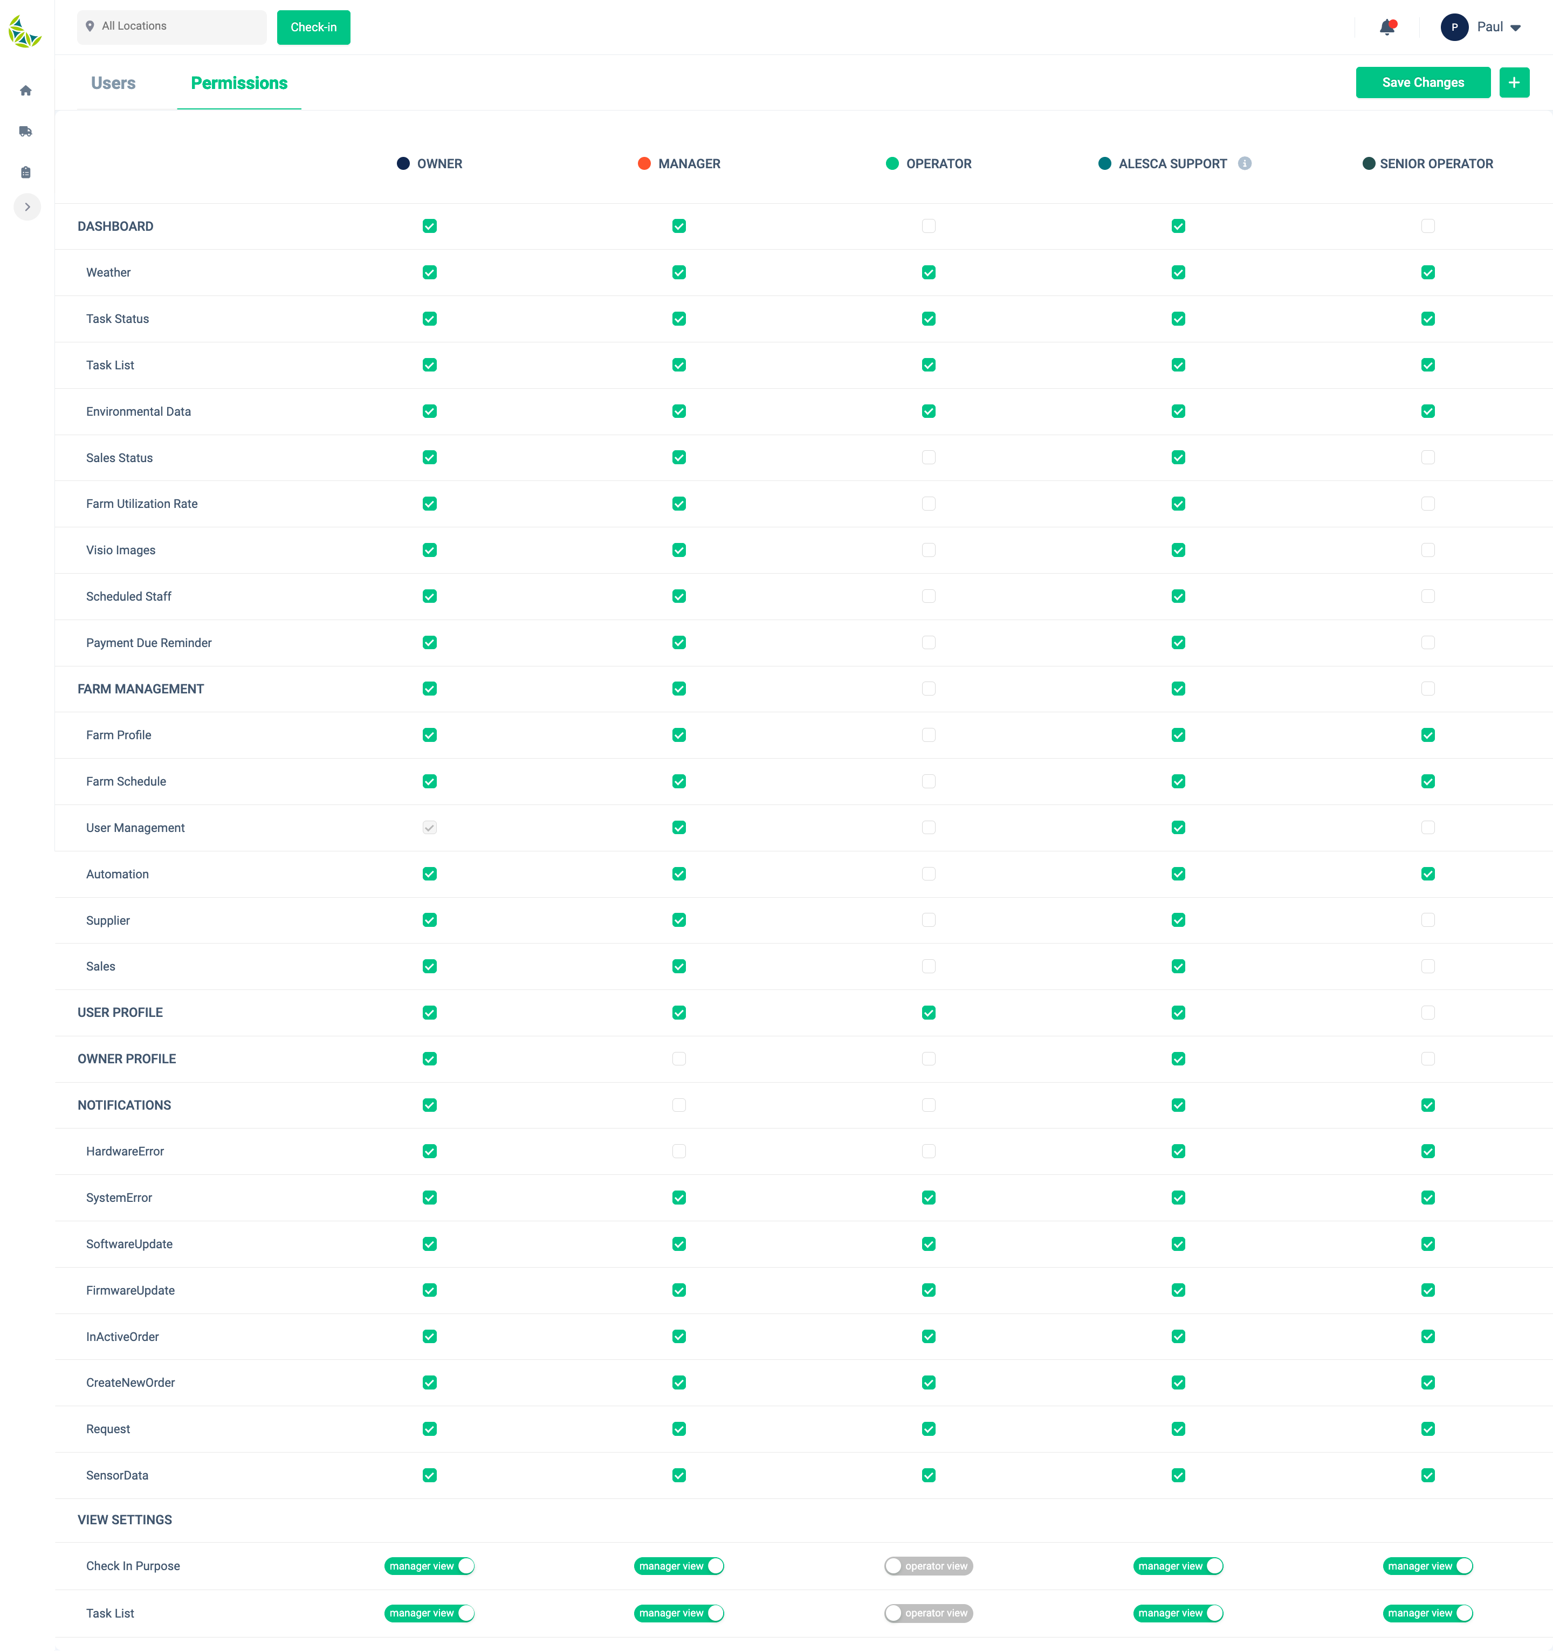The width and height of the screenshot is (1553, 1651).
Task: Click the Senior Operator dark dot
Action: (x=1369, y=163)
